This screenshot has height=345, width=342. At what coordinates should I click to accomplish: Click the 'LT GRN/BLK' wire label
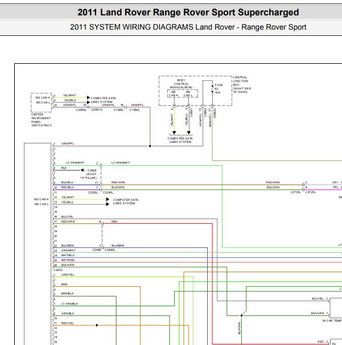(x=70, y=304)
